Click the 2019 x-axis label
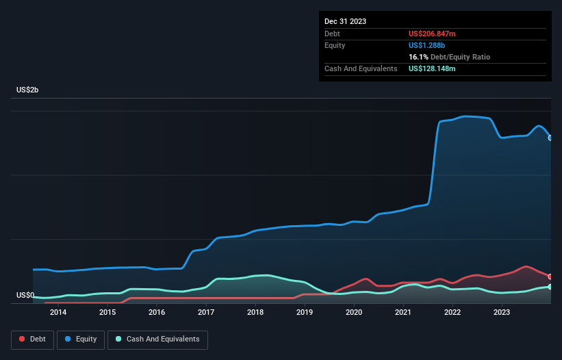 click(x=305, y=312)
